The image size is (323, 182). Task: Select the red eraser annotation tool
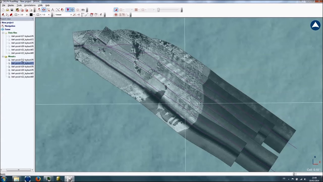tap(11, 15)
